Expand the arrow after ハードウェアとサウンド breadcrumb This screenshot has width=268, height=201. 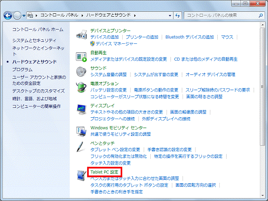point(135,16)
